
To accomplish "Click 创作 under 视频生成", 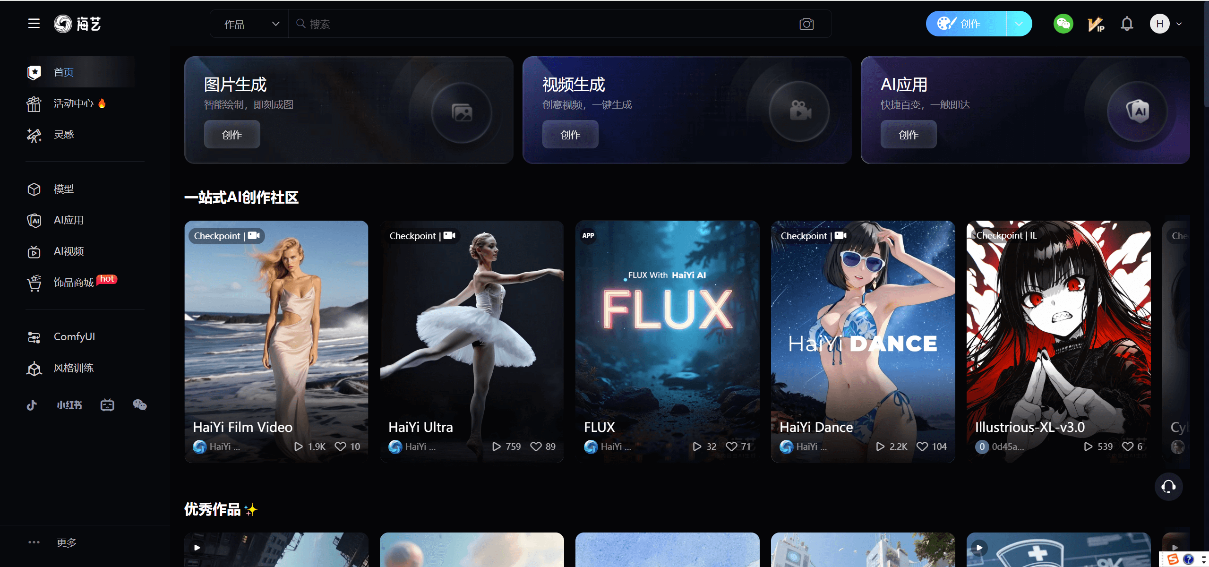I will (x=570, y=135).
